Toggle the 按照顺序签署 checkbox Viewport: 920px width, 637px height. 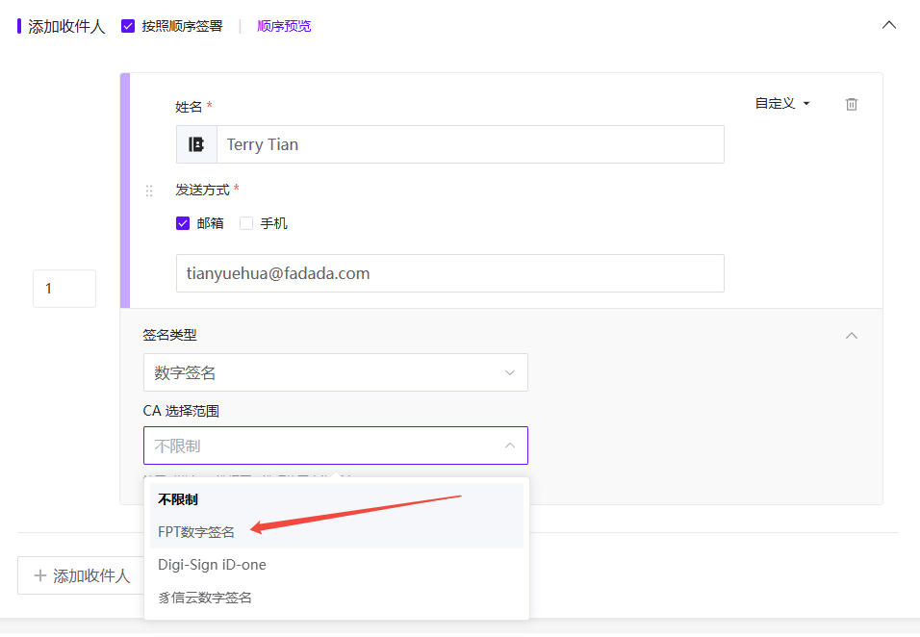[x=128, y=26]
